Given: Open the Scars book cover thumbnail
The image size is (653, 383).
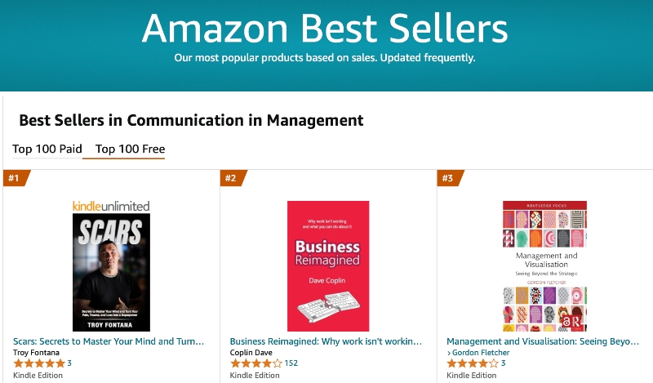Looking at the screenshot, I should (111, 272).
